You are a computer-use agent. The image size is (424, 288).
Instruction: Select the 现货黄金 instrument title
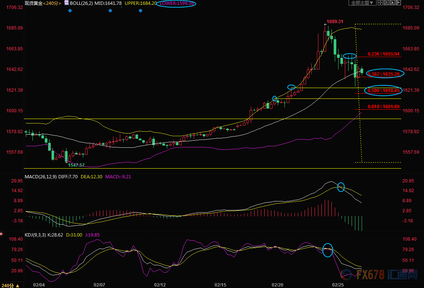click(x=34, y=3)
